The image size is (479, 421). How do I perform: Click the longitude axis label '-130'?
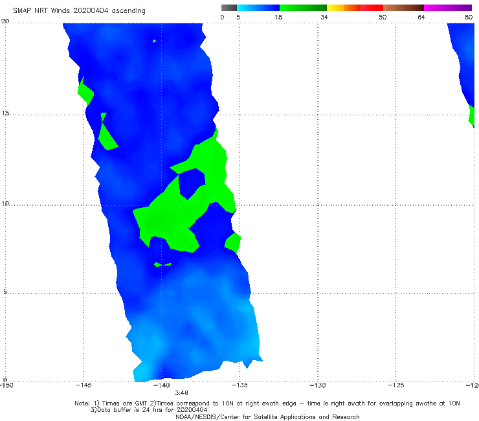pyautogui.click(x=318, y=385)
